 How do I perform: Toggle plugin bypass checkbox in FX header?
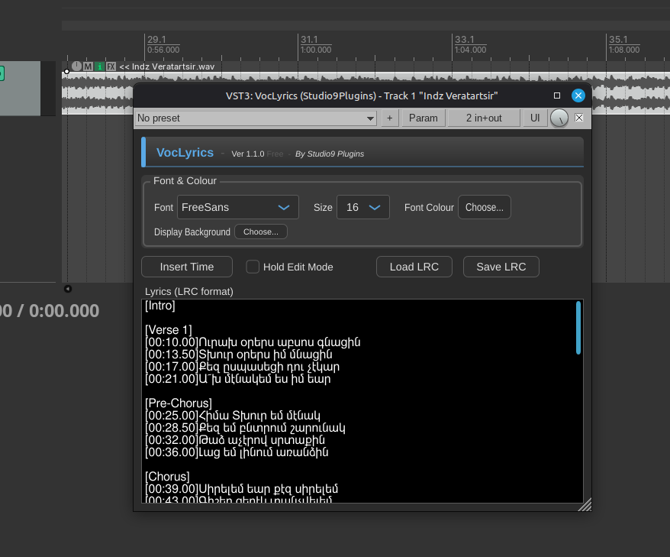pos(579,118)
